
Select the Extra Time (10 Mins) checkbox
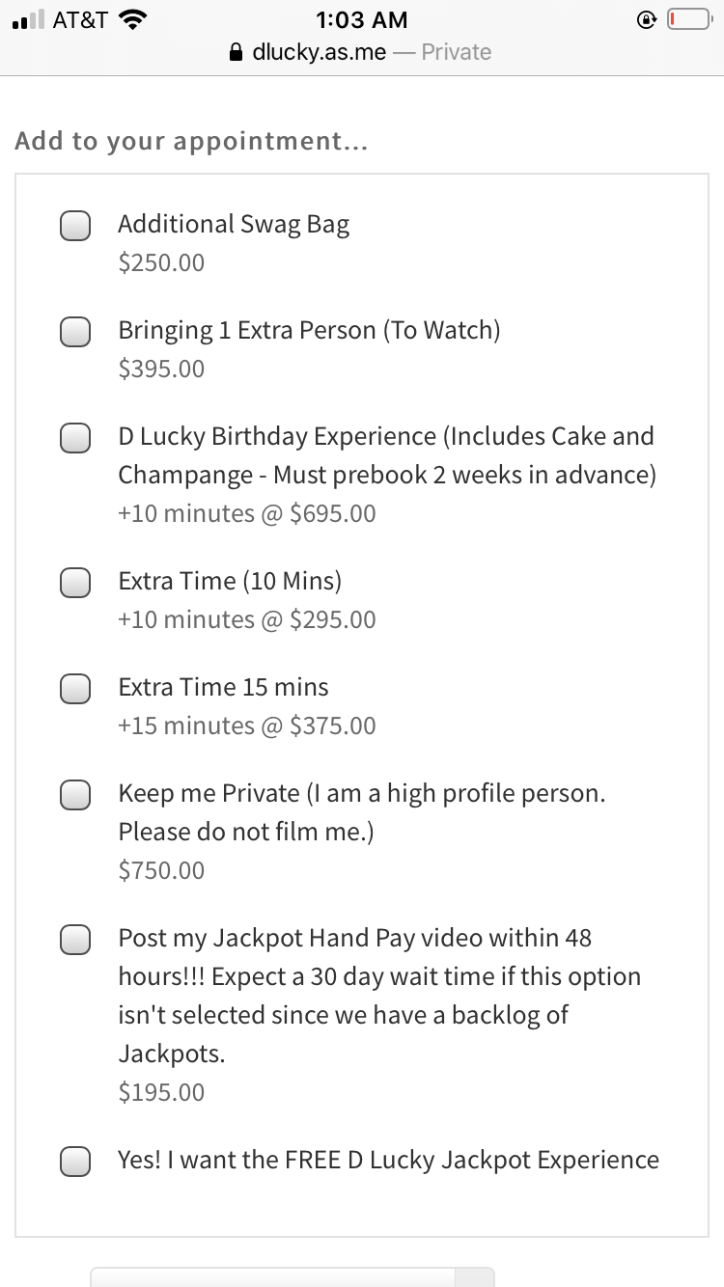point(75,582)
